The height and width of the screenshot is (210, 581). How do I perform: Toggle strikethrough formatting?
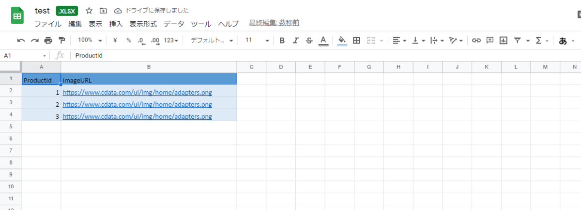(x=309, y=41)
